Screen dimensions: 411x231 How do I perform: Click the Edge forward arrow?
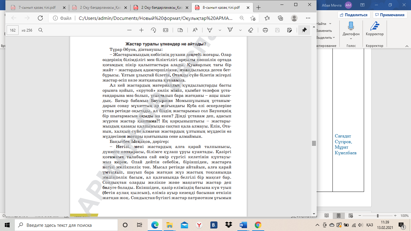27,18
